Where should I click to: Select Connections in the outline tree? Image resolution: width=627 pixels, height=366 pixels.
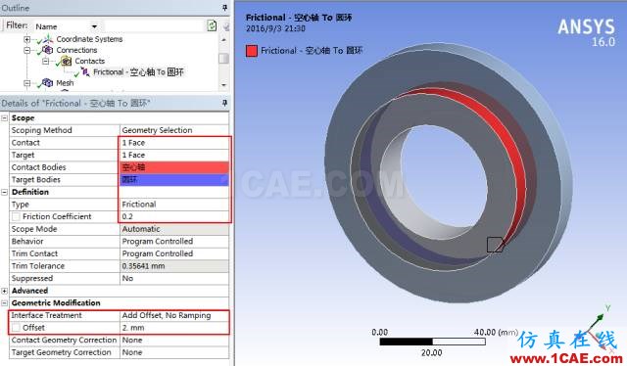click(76, 50)
